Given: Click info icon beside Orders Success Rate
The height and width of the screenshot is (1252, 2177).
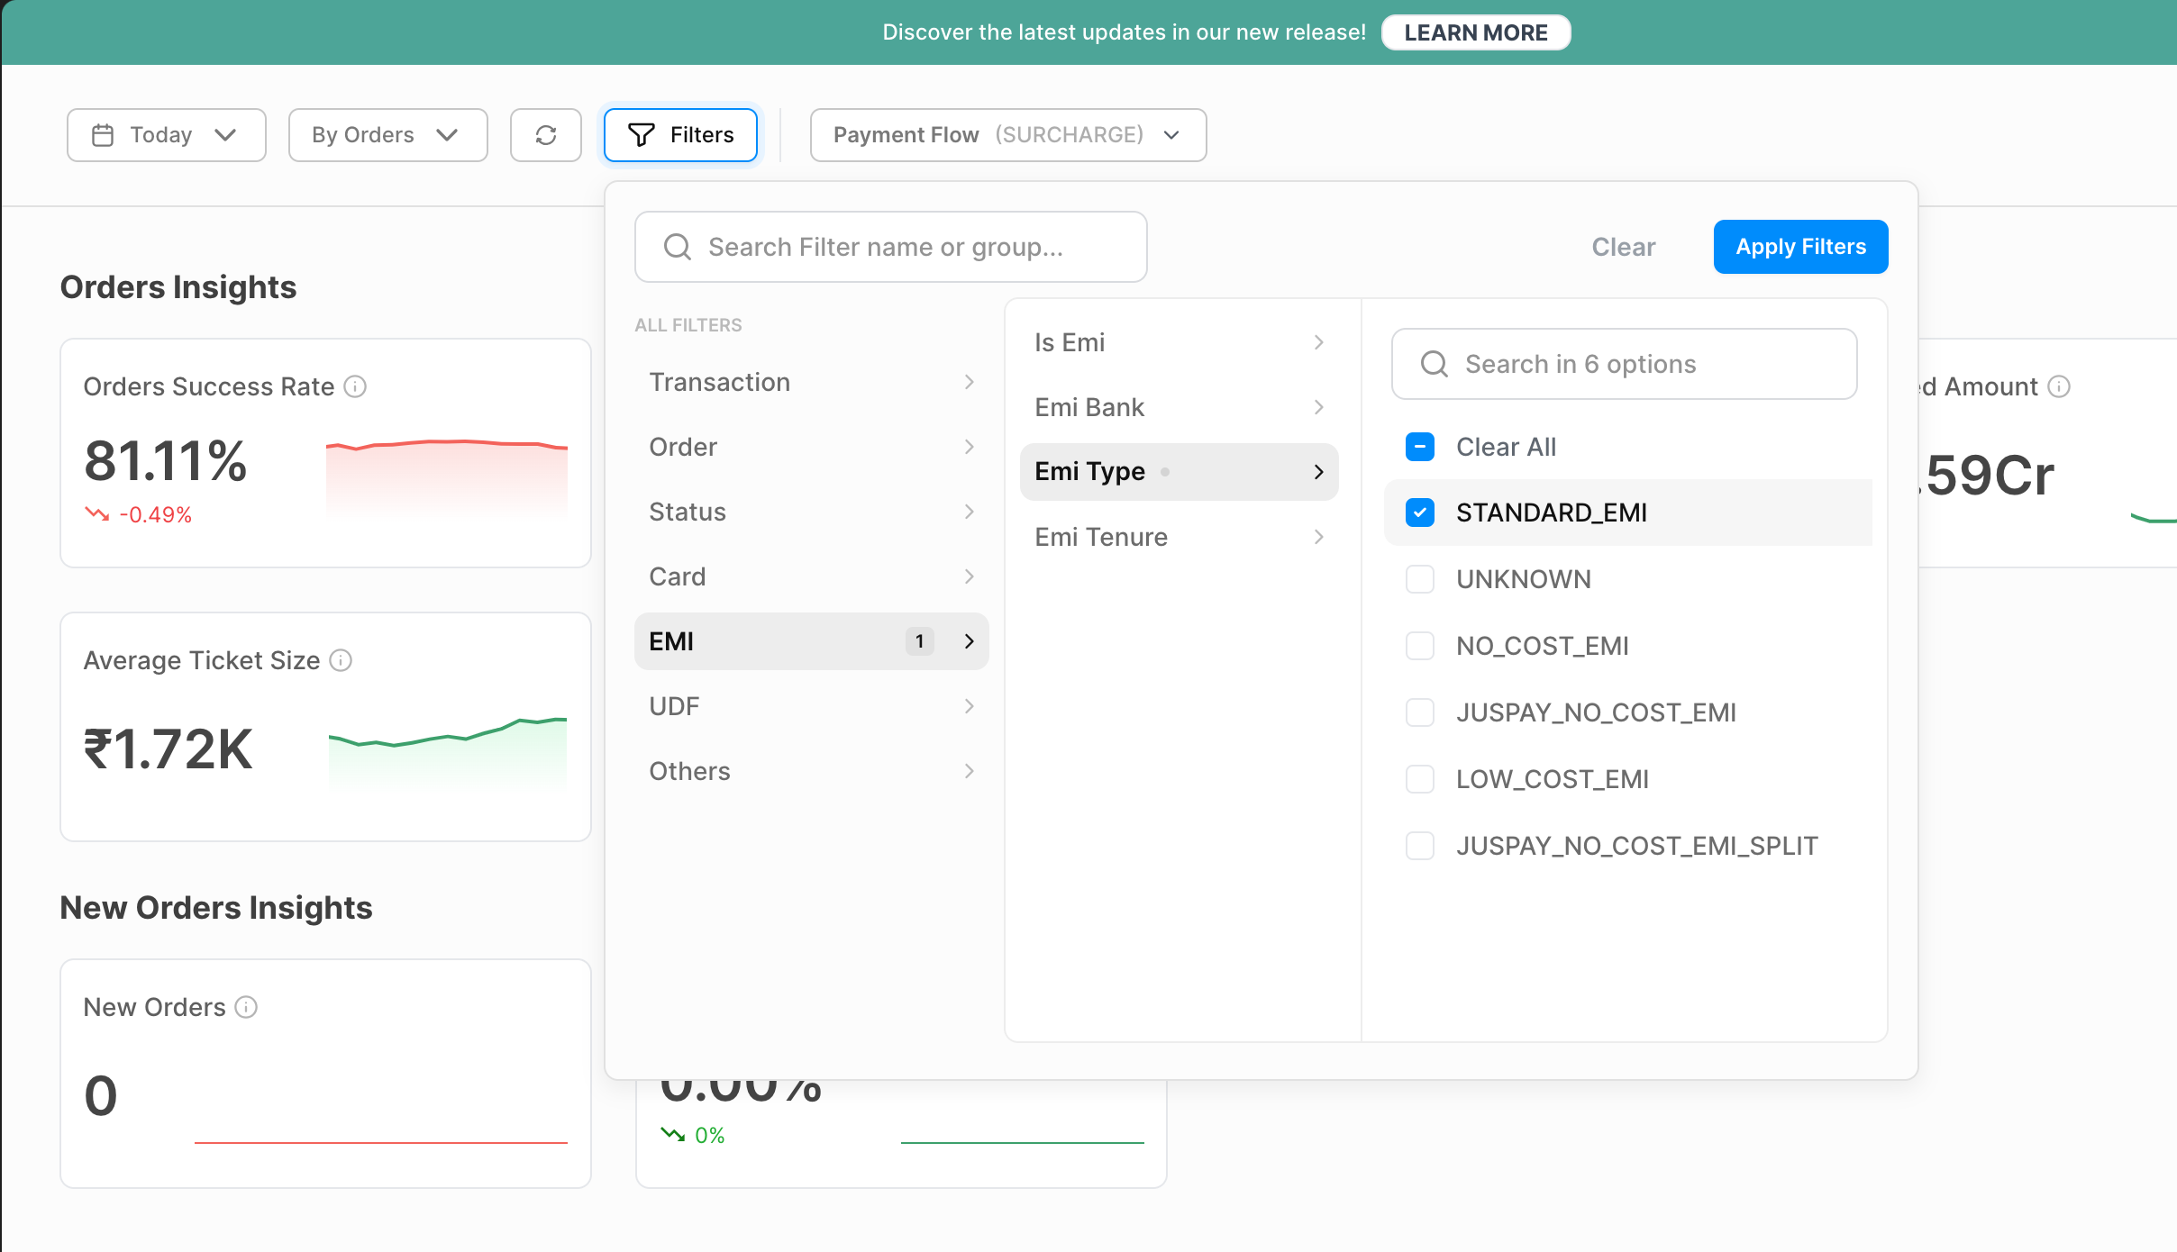Looking at the screenshot, I should (356, 386).
